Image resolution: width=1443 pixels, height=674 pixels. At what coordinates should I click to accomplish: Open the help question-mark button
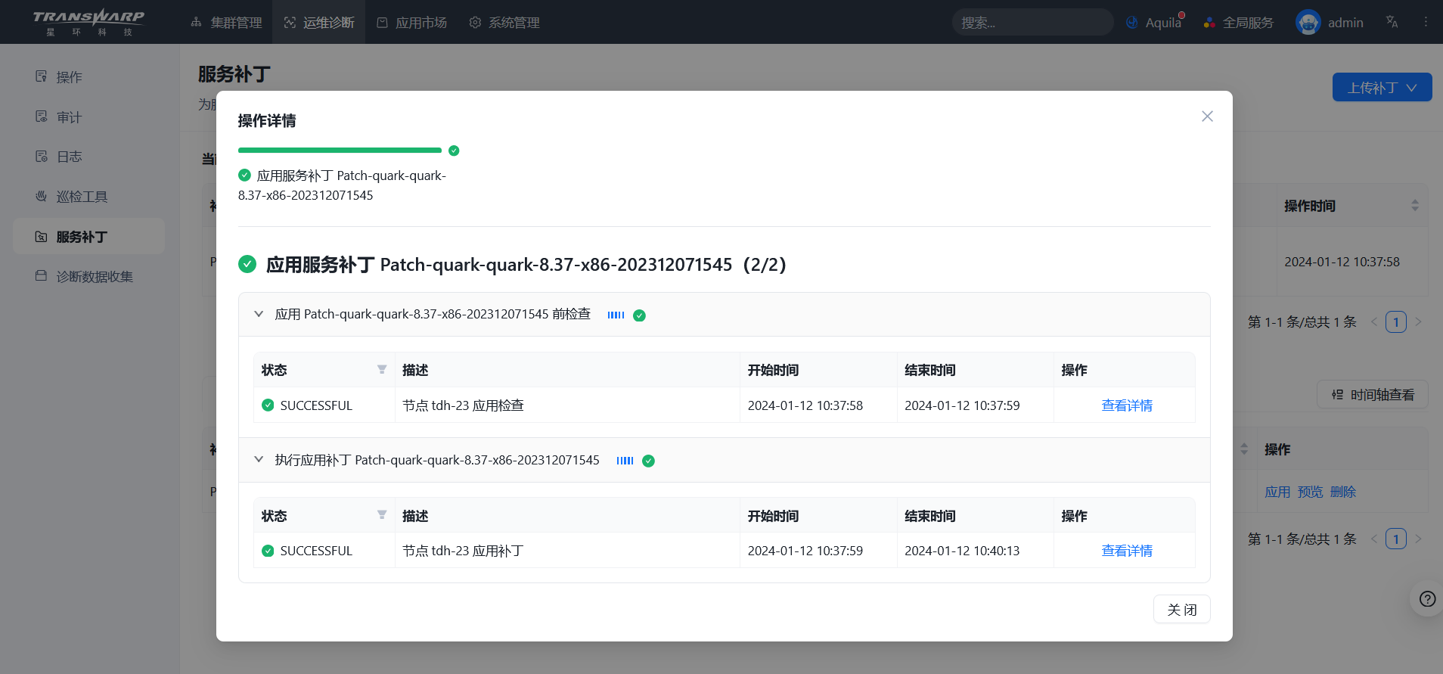(1427, 599)
